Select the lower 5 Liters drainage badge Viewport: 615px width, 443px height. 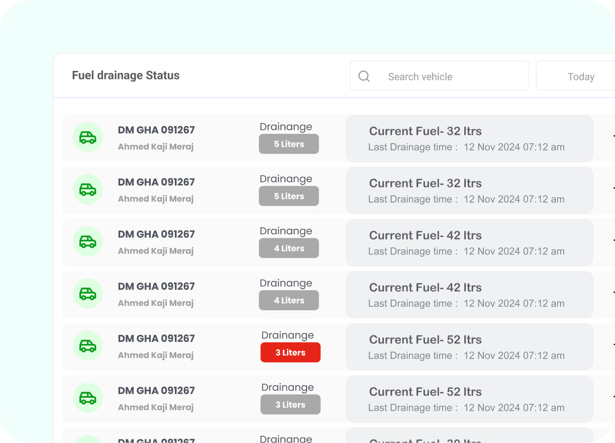click(289, 196)
